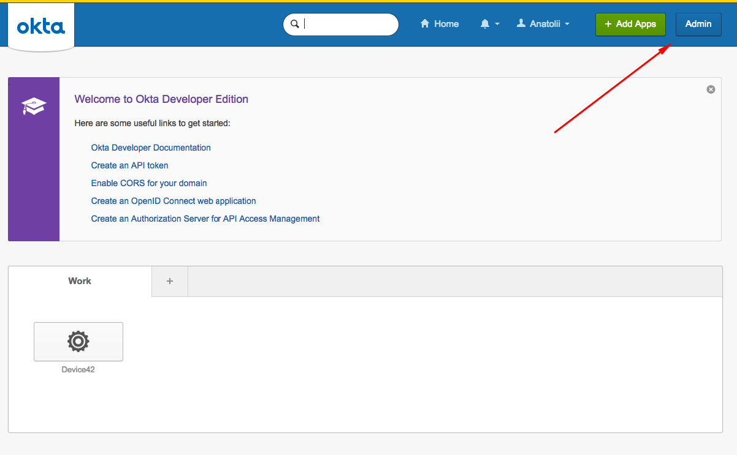Open the Admin console
This screenshot has width=737, height=455.
click(x=698, y=24)
